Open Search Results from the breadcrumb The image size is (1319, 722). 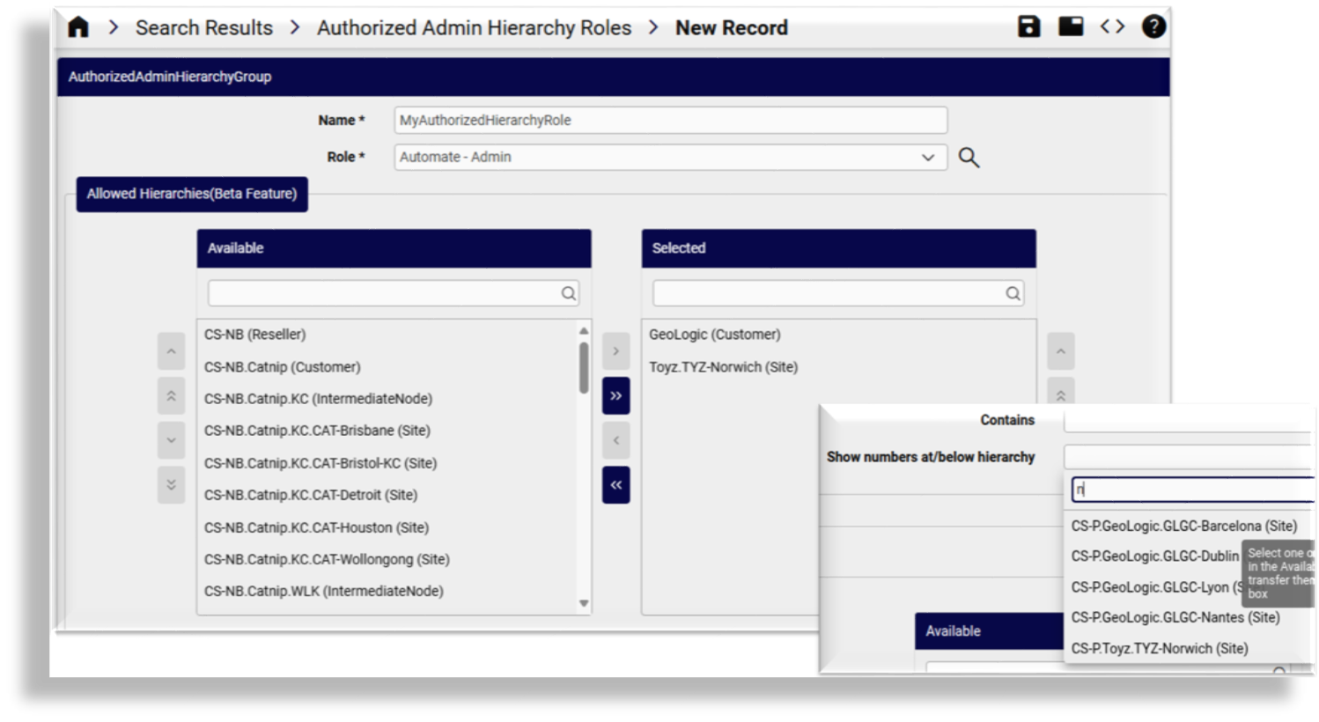coord(203,27)
